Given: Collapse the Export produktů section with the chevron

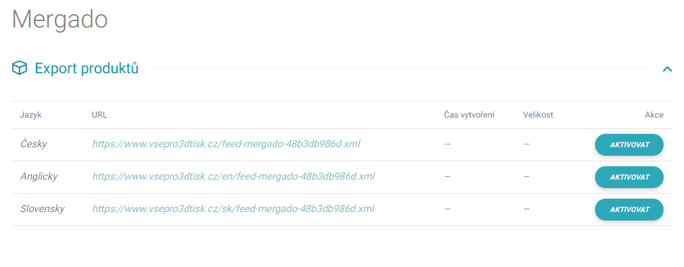Looking at the screenshot, I should pos(667,69).
